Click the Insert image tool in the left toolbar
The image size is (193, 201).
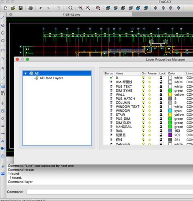coord(3,174)
